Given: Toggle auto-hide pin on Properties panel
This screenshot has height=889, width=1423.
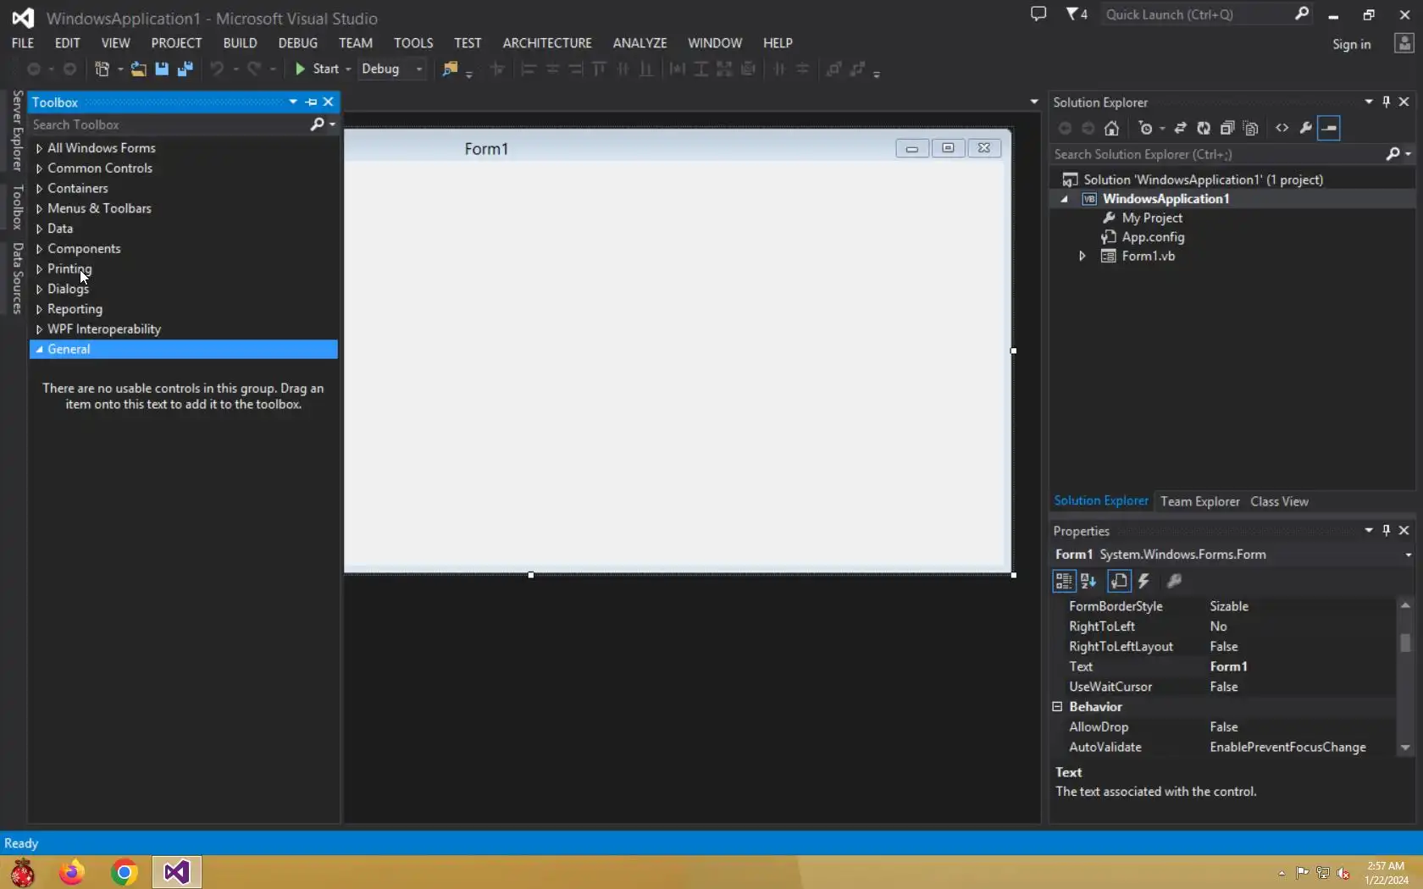Looking at the screenshot, I should [x=1387, y=530].
